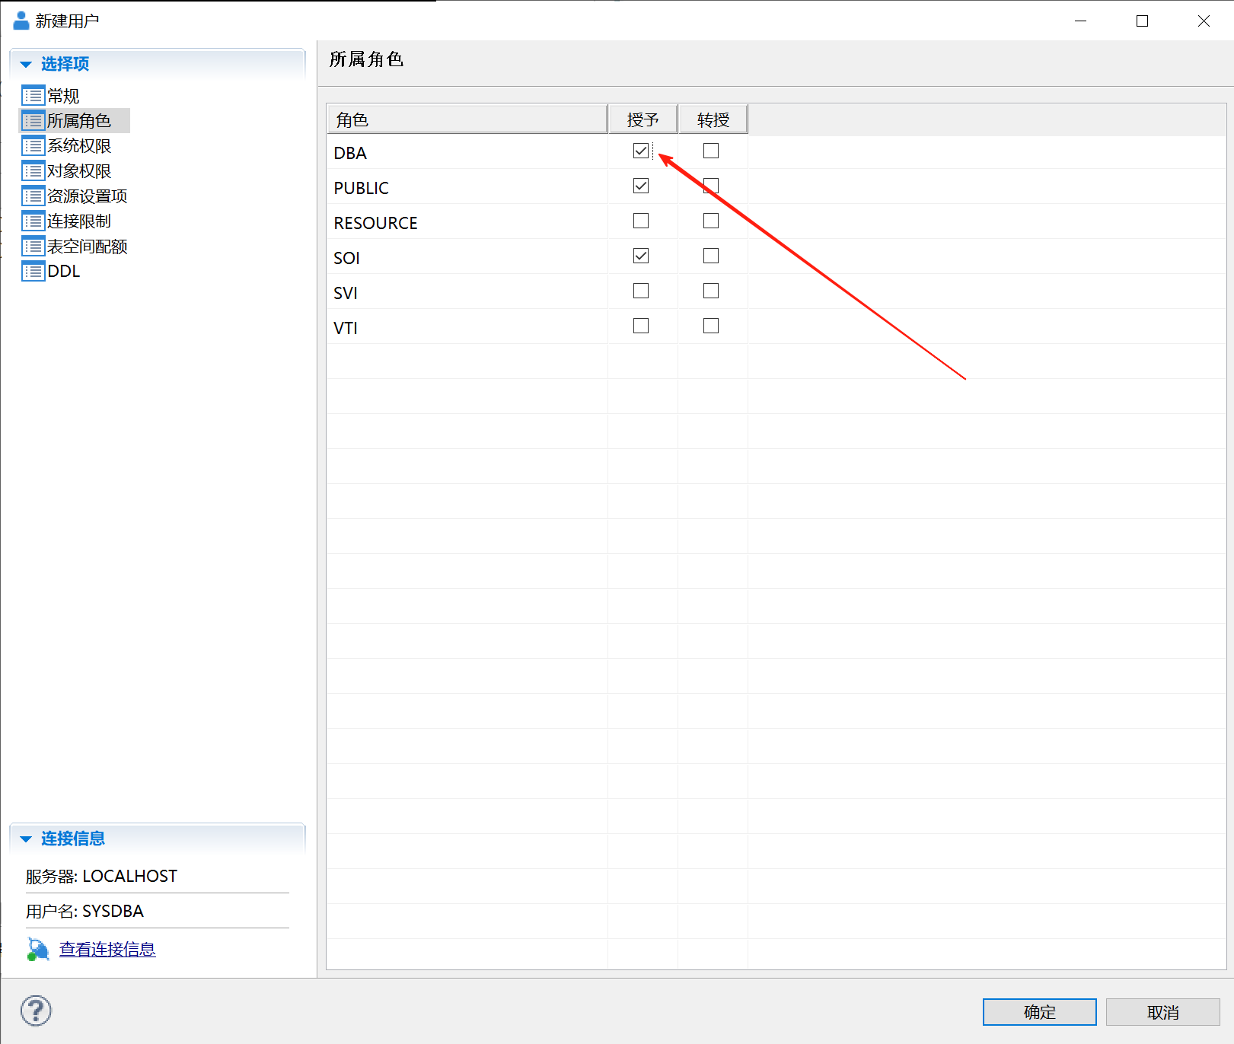The height and width of the screenshot is (1044, 1234).
Task: Open the 系统权限 page
Action: (79, 146)
